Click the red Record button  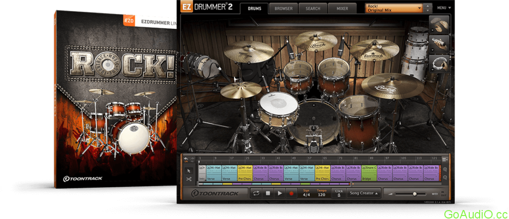pos(291,193)
